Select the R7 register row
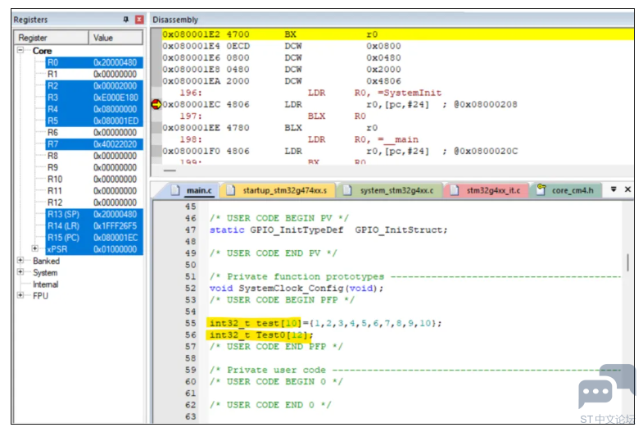 pyautogui.click(x=94, y=144)
